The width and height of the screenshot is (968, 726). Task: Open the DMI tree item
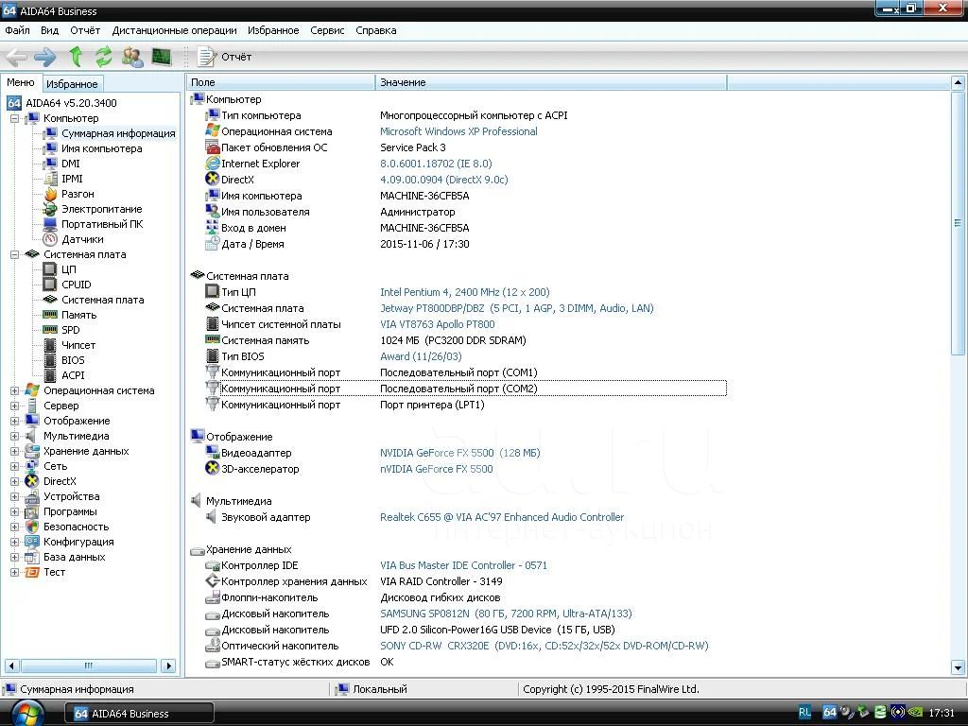pyautogui.click(x=70, y=164)
